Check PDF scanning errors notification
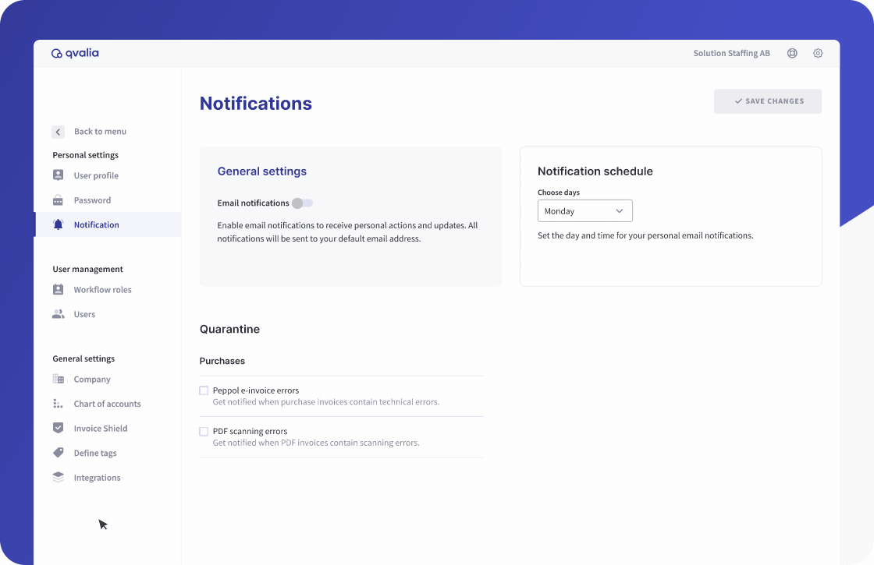The width and height of the screenshot is (874, 565). pos(204,431)
